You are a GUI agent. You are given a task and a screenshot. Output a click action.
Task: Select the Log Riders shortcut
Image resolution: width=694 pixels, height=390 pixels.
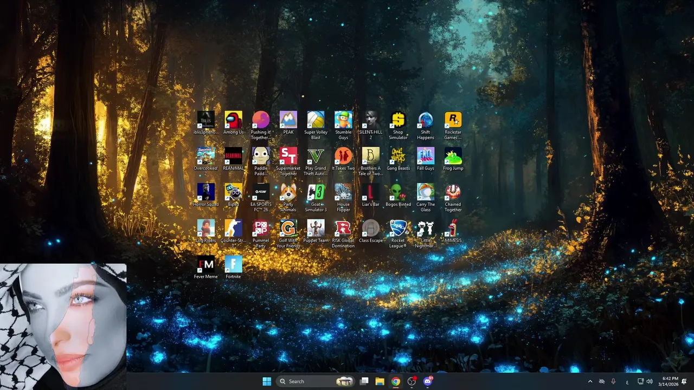point(206,232)
